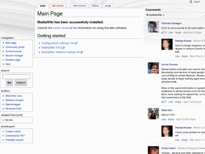Click external link icon after MediaWiki FAQ
The height and width of the screenshot is (154, 205).
64,48
